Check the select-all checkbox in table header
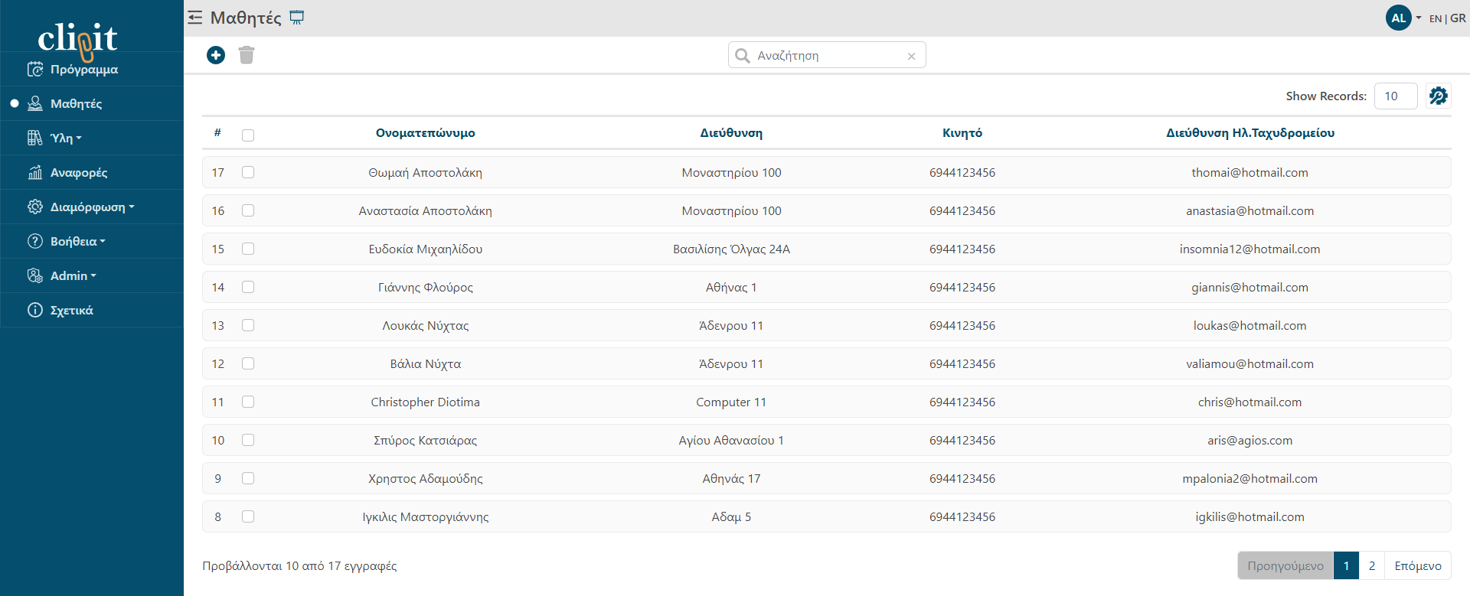 [248, 135]
